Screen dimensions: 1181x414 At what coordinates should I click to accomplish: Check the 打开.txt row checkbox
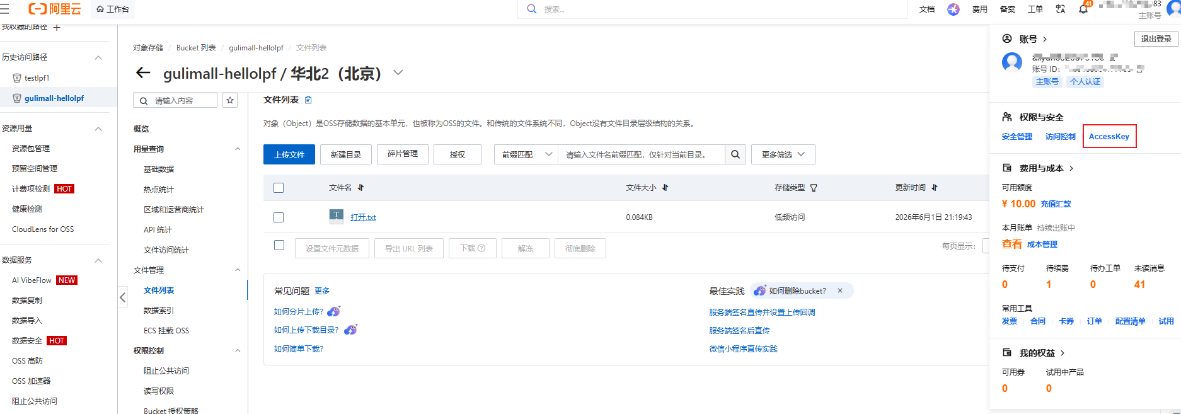[x=279, y=217]
